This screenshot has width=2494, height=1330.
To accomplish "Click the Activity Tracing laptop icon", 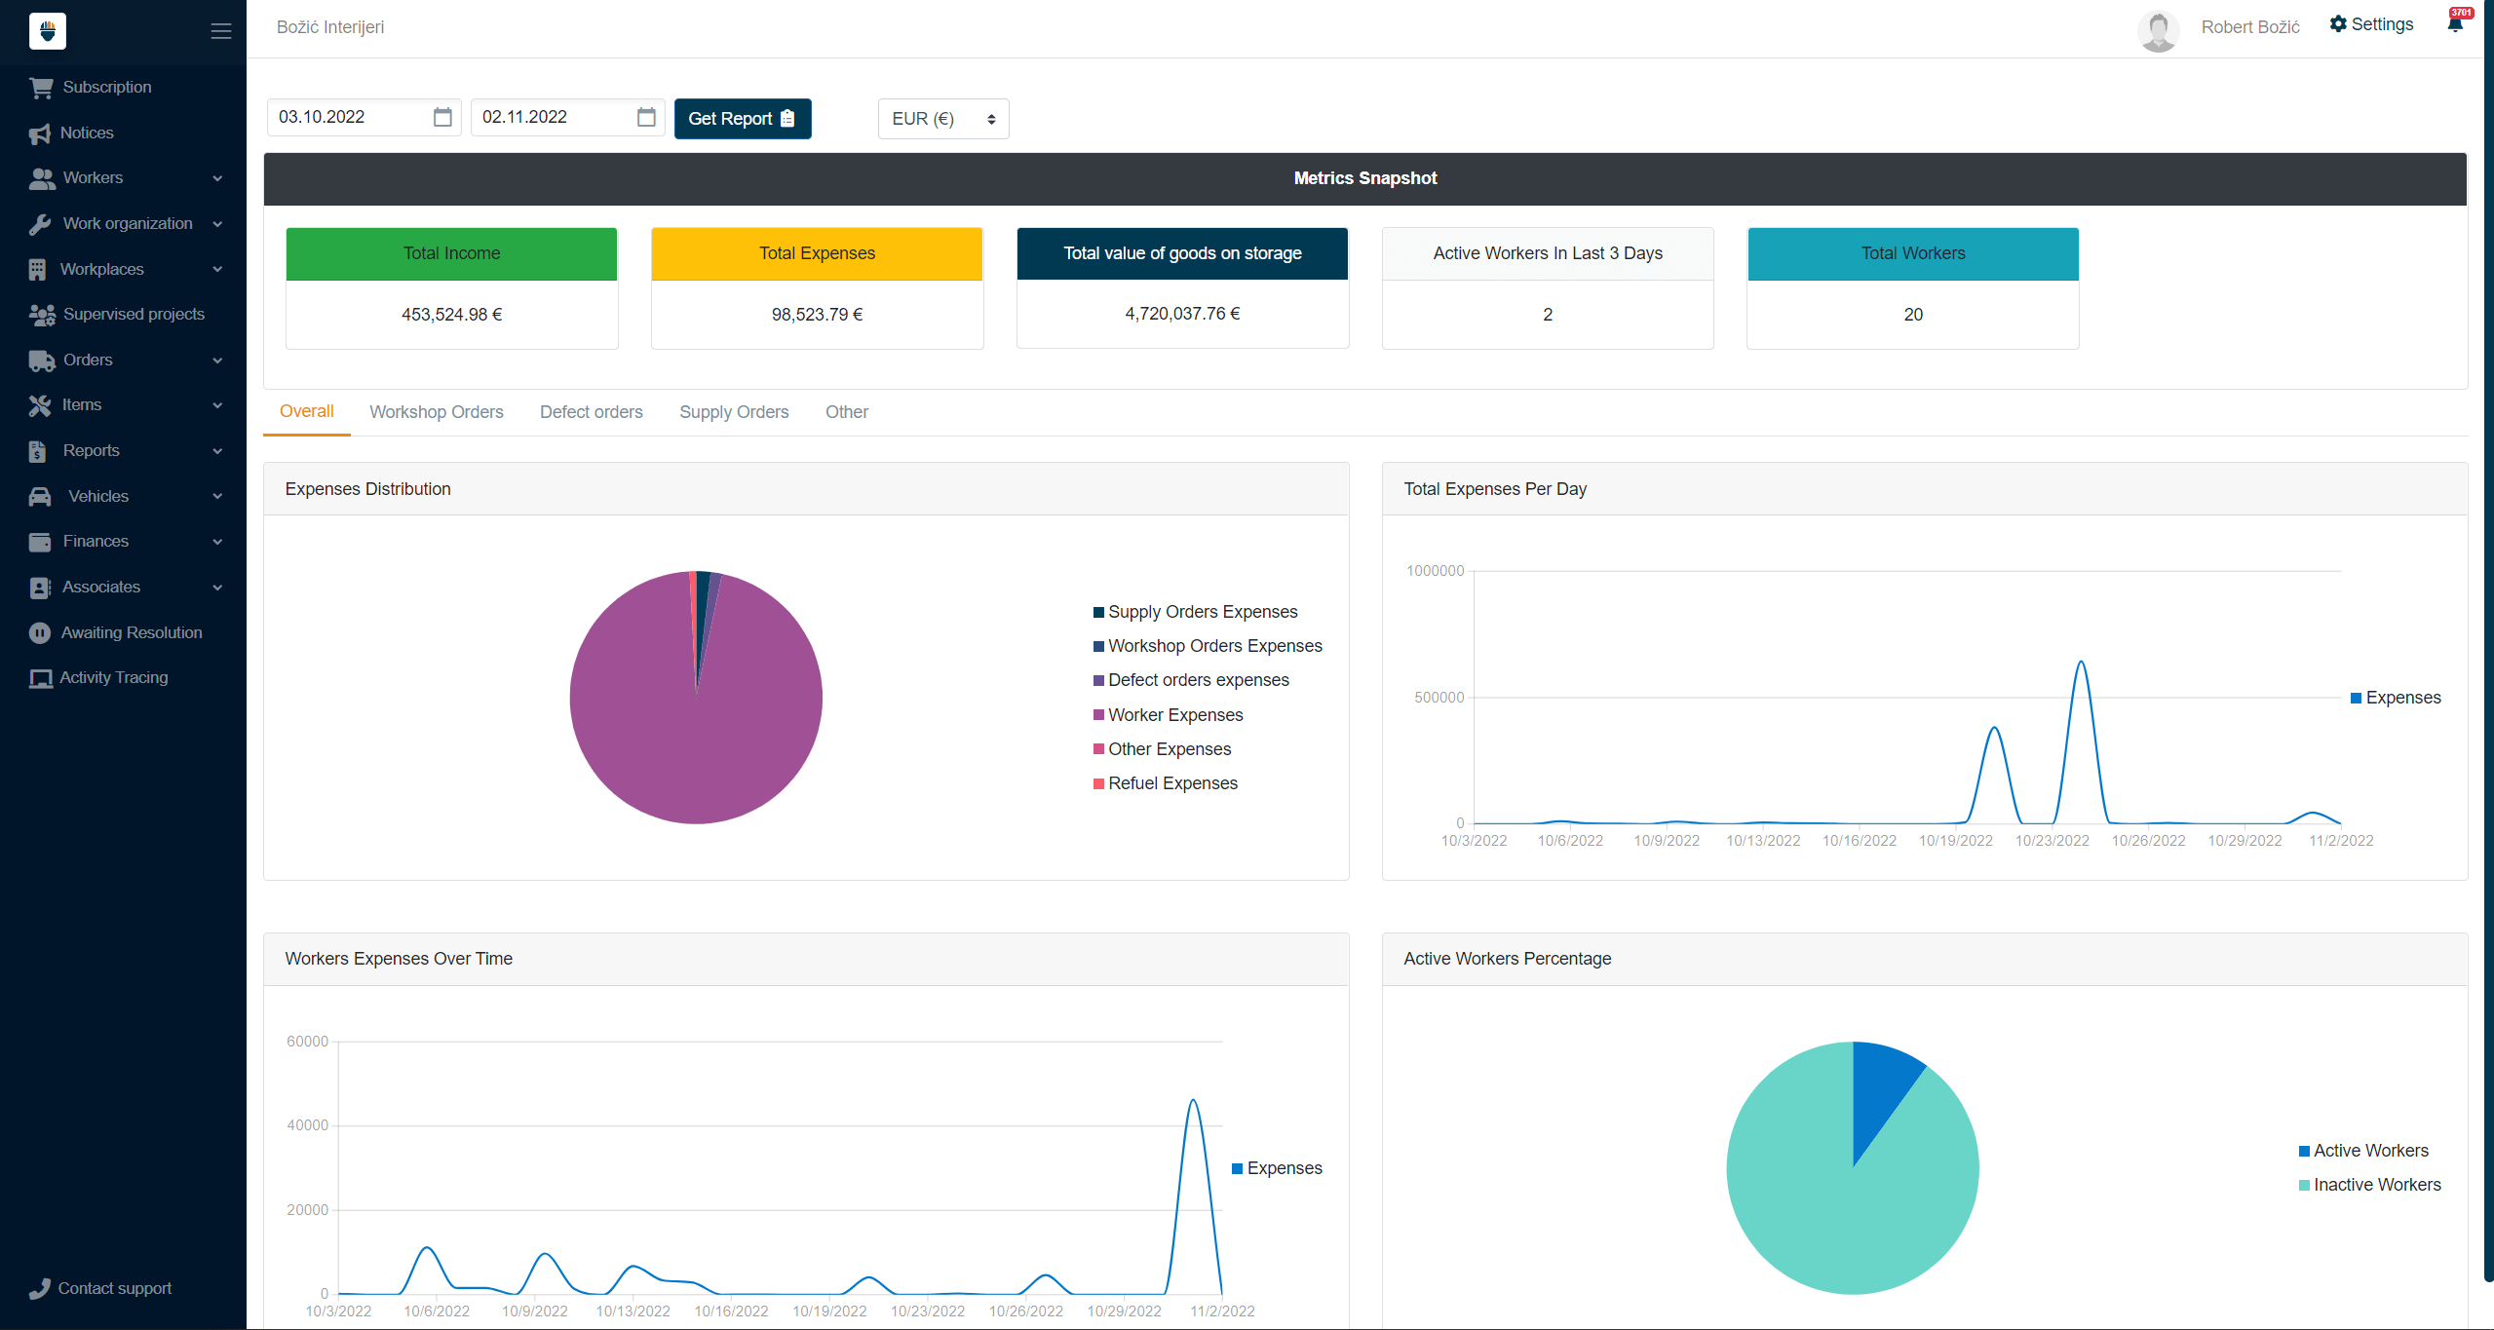I will (x=41, y=678).
